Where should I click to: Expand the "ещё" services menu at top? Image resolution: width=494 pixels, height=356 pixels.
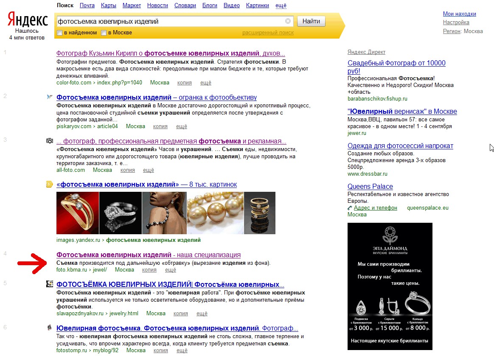281,6
